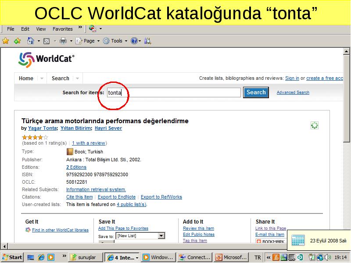
Task: Expand the Feeds dropdown arrow
Action: click(x=55, y=41)
